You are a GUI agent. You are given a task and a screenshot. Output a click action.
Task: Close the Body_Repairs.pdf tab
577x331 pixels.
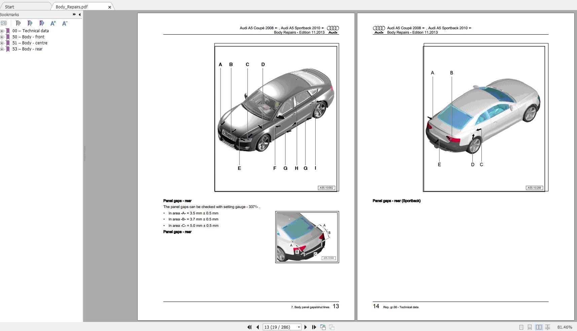109,7
